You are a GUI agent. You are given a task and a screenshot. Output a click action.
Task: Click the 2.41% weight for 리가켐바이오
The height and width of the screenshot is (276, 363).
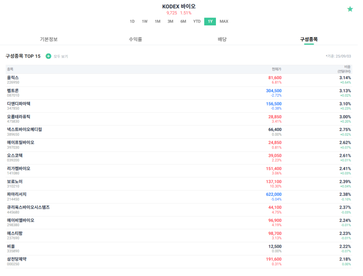pyautogui.click(x=345, y=169)
